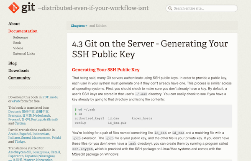Open the Türkçe partial translation
The height and width of the screenshot is (161, 251).
tap(20, 142)
